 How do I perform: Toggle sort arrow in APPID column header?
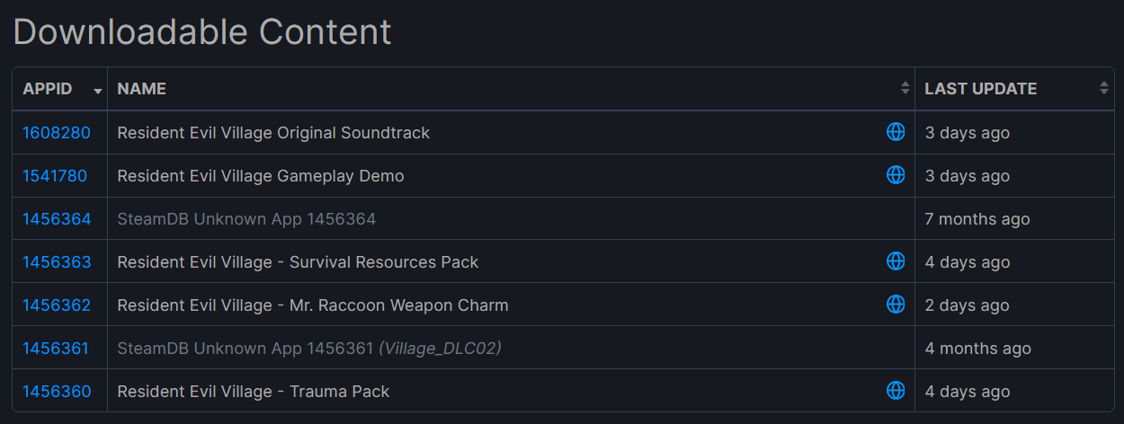tap(97, 91)
